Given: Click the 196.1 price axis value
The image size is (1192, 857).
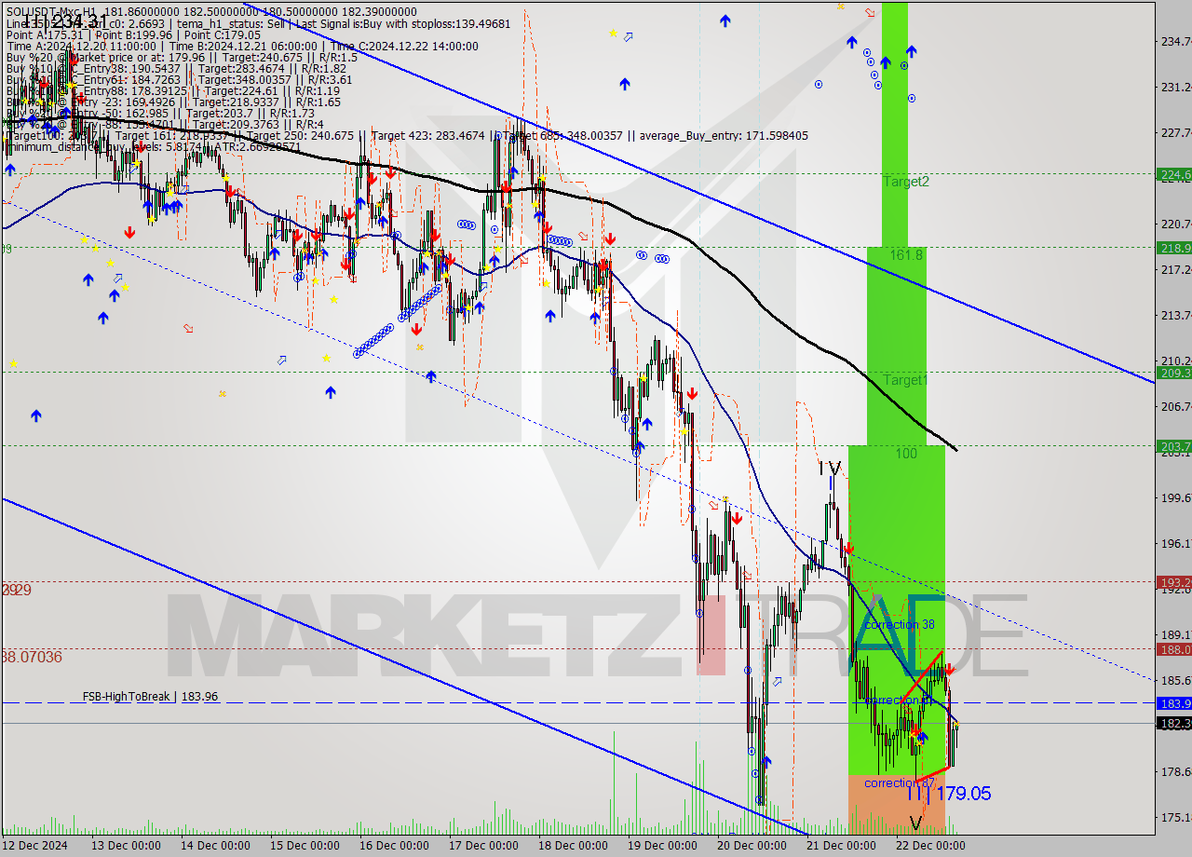Looking at the screenshot, I should click(x=1175, y=543).
